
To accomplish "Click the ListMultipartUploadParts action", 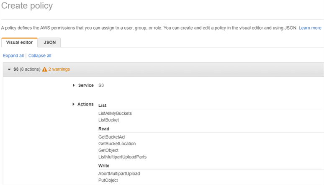I will click(122, 157).
